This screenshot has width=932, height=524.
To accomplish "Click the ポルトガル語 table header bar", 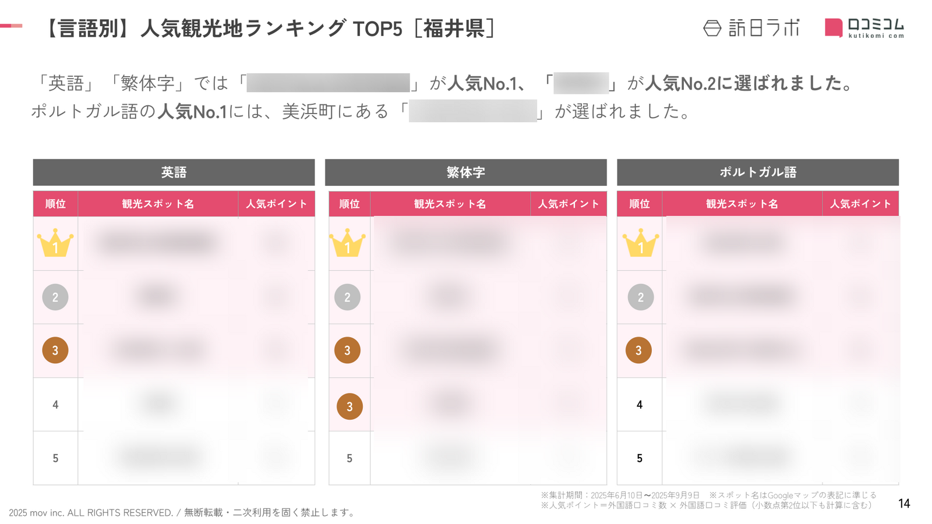I will pos(757,172).
